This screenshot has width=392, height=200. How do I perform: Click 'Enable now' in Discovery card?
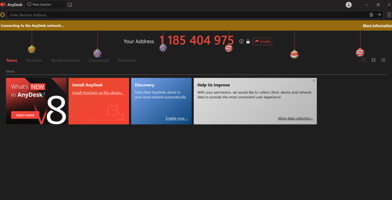(176, 118)
